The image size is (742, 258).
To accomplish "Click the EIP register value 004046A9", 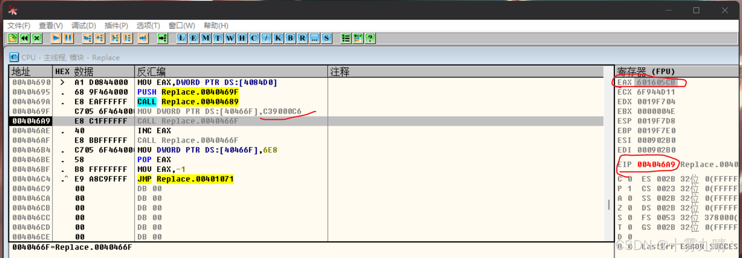I will (656, 164).
